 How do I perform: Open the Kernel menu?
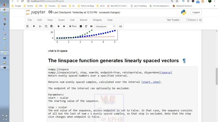coord(83,20)
